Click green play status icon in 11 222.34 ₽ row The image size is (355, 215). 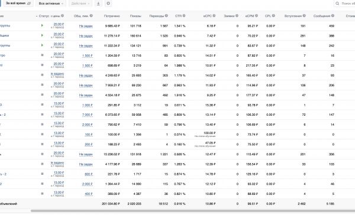[x=42, y=45]
